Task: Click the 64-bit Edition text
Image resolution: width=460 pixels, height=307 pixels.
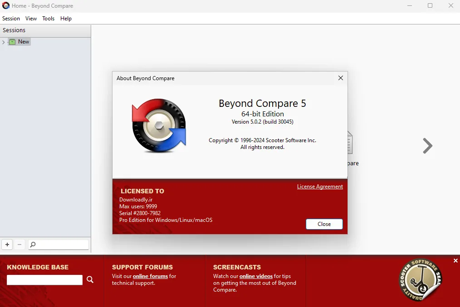Action: pyautogui.click(x=263, y=114)
